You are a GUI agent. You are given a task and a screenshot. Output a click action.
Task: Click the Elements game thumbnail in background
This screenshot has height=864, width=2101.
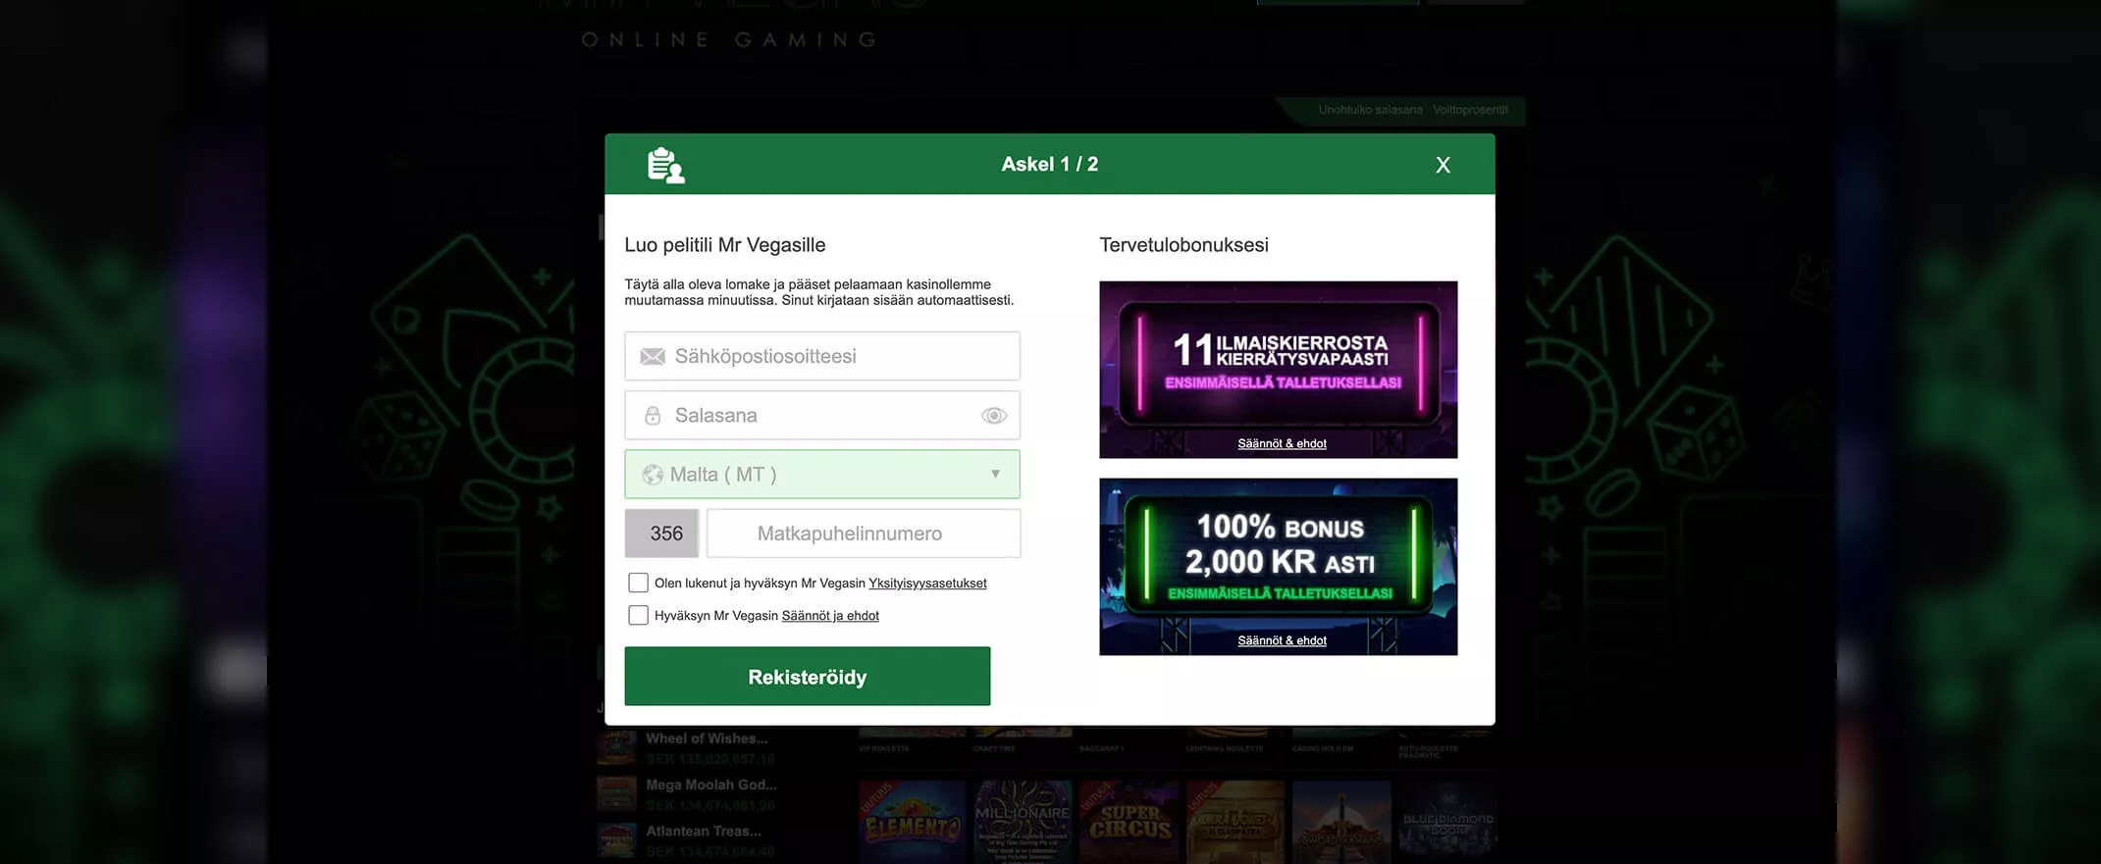pyautogui.click(x=912, y=822)
